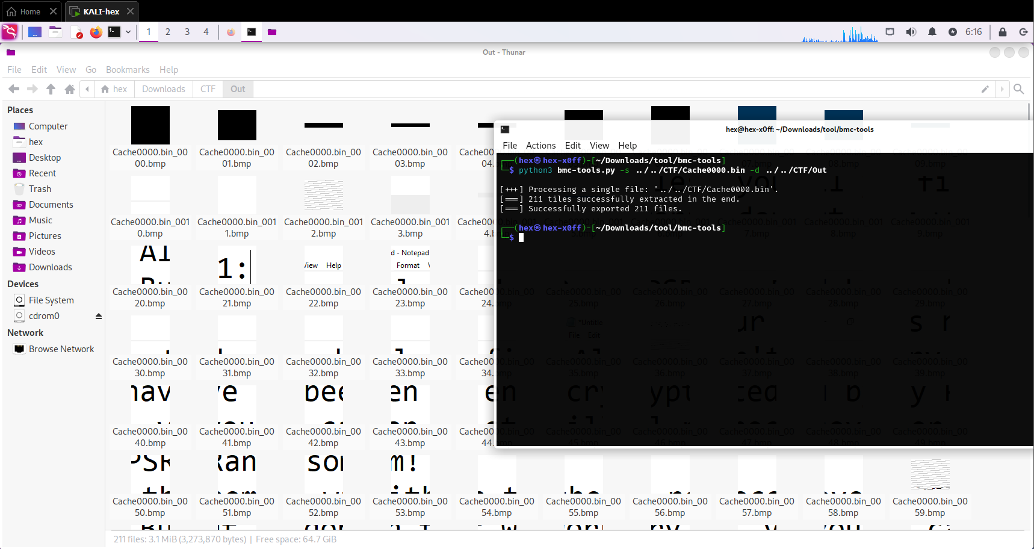Go back in Thunar
This screenshot has height=549, width=1034.
[14, 89]
